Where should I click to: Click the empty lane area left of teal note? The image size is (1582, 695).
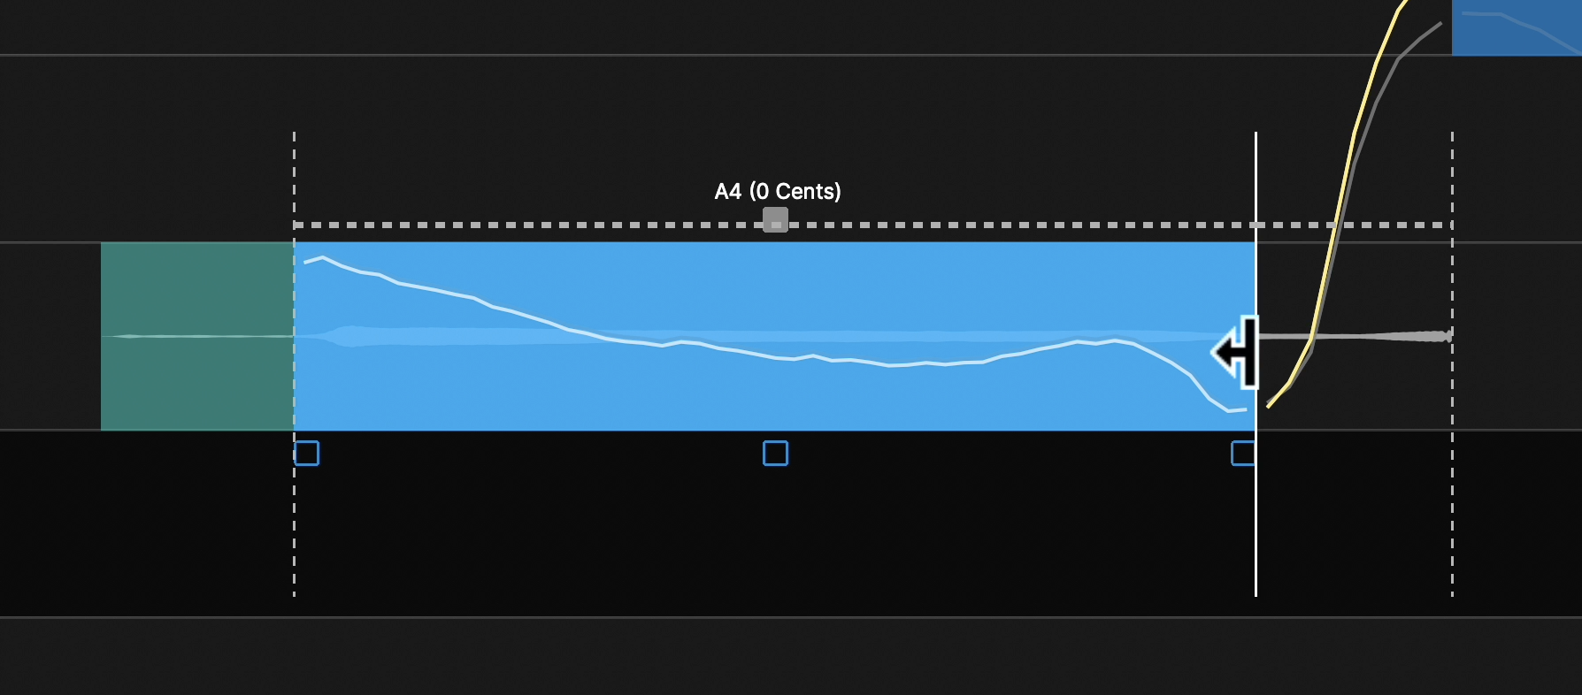click(50, 336)
